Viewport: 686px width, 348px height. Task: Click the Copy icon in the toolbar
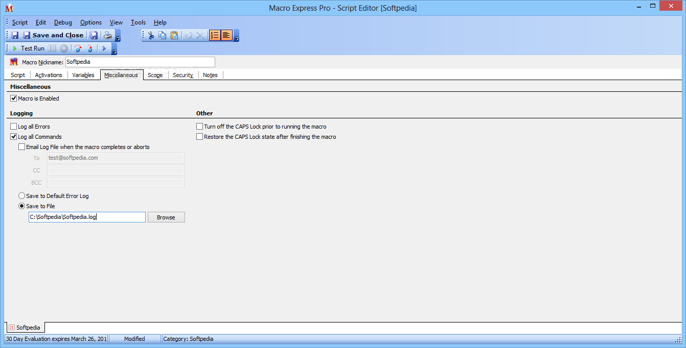pos(163,35)
